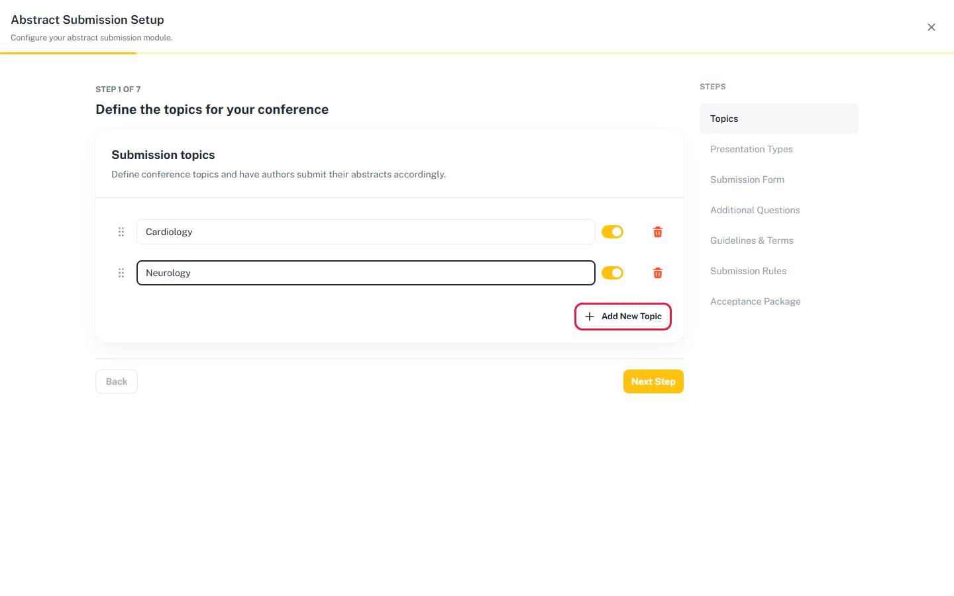Click the 'STEP 1 OF 7' label

click(x=118, y=89)
